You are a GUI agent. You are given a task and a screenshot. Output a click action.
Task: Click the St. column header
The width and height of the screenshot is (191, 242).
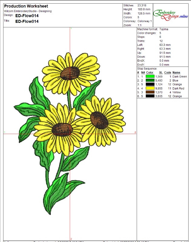tap(161, 73)
